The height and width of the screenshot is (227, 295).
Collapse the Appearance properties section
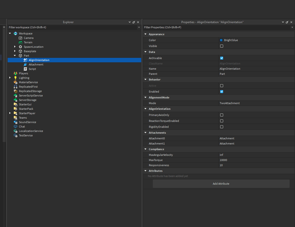click(x=145, y=34)
